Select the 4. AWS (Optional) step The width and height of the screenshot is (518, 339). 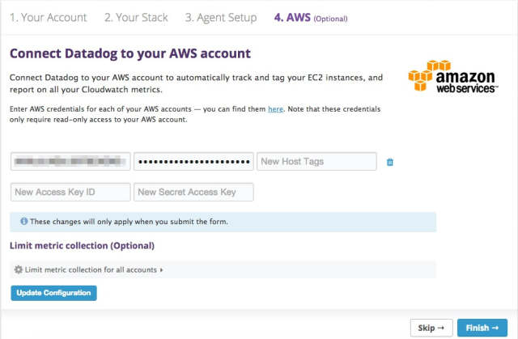[x=311, y=17]
